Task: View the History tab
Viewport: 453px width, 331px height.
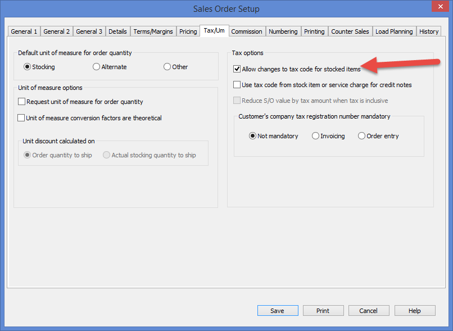Action: [x=428, y=31]
